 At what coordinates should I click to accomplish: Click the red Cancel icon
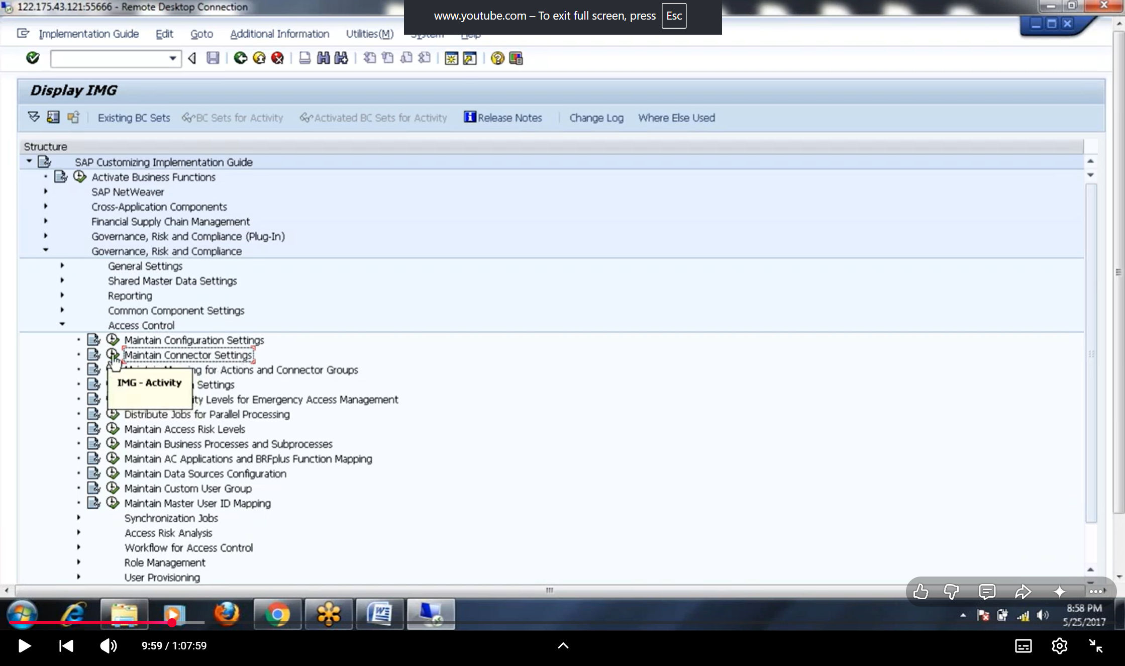pos(277,58)
